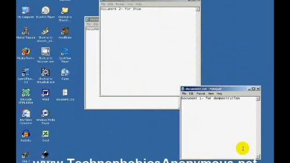Screen dimensions: 290x163
Task: Open the Edit menu in Document 2 Notepad
Action: [x=111, y=4]
